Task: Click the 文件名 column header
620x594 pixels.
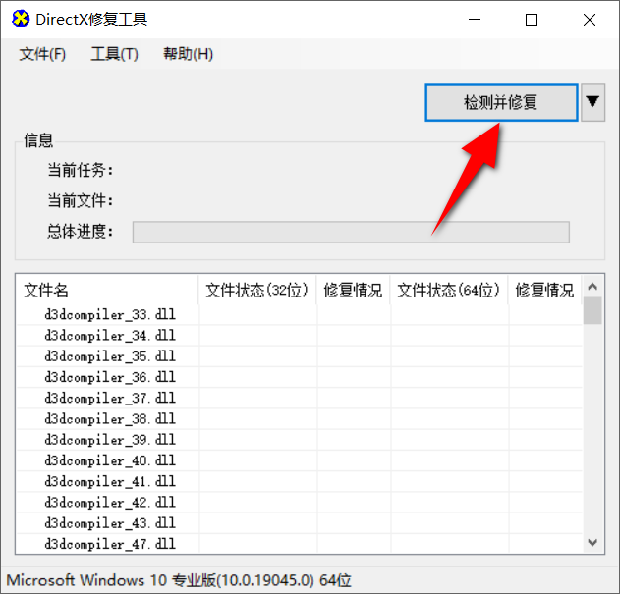Action: 107,290
